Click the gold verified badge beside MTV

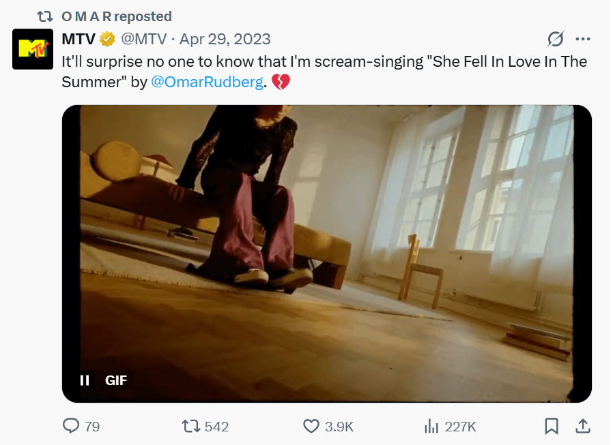107,39
